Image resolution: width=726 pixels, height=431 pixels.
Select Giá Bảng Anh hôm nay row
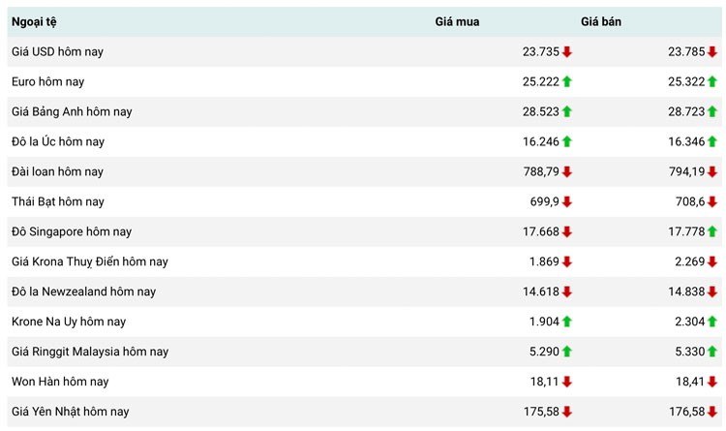click(x=72, y=112)
